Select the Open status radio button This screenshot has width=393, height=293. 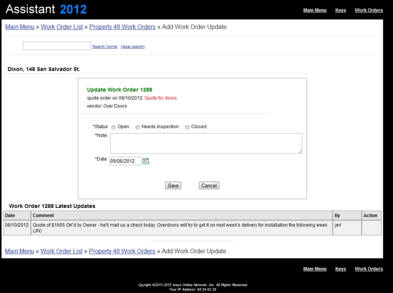(x=113, y=127)
